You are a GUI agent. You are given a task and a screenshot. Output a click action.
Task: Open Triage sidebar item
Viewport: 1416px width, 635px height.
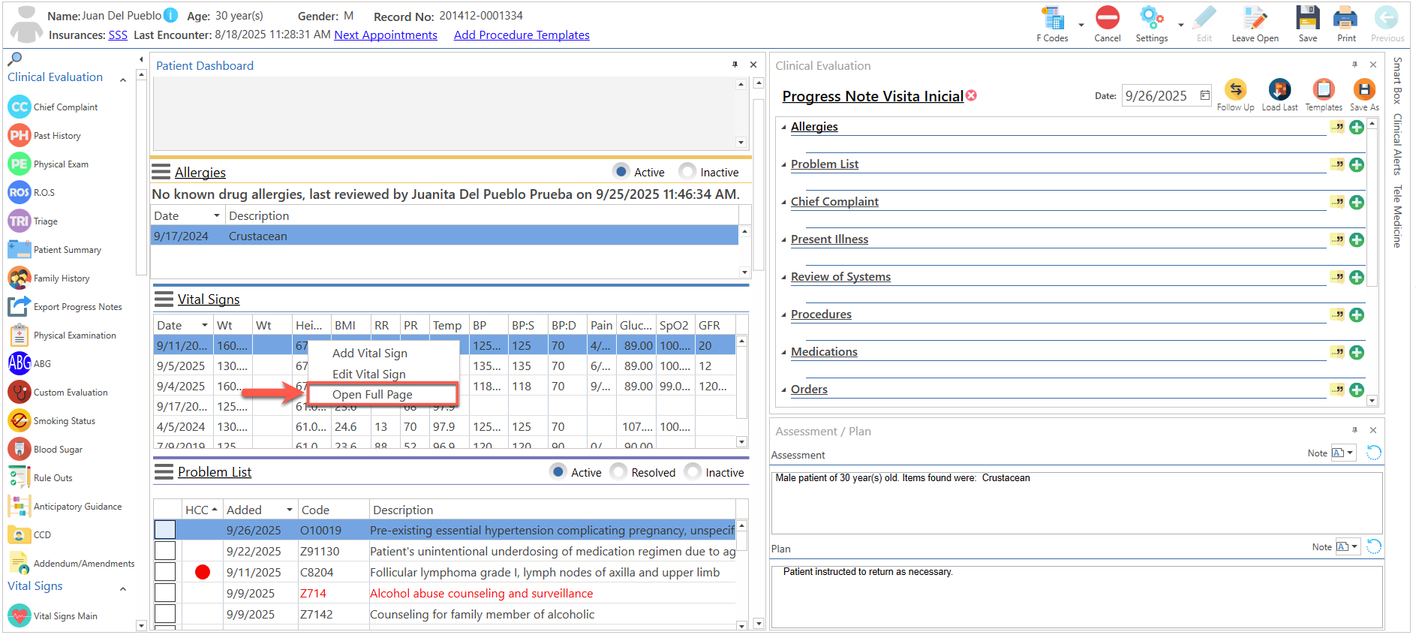coord(33,221)
